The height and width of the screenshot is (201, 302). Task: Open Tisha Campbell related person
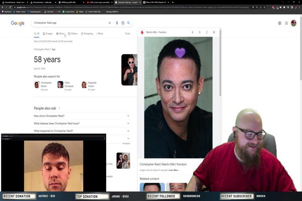click(x=65, y=86)
